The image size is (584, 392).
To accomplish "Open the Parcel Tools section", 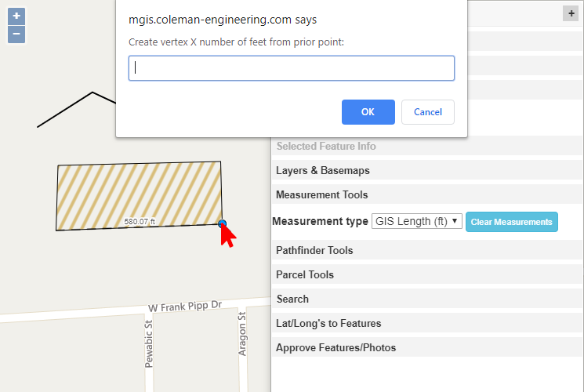I will pyautogui.click(x=305, y=275).
